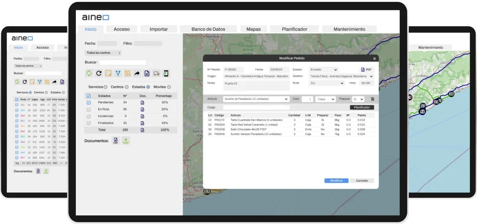Click map marker 17 near the coast

[207, 192]
